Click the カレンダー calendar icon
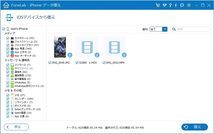This screenshot has height=134, width=214. (x=12, y=98)
